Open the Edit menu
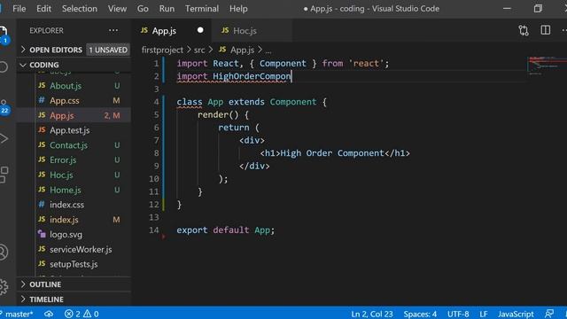567x319 pixels. (x=43, y=9)
